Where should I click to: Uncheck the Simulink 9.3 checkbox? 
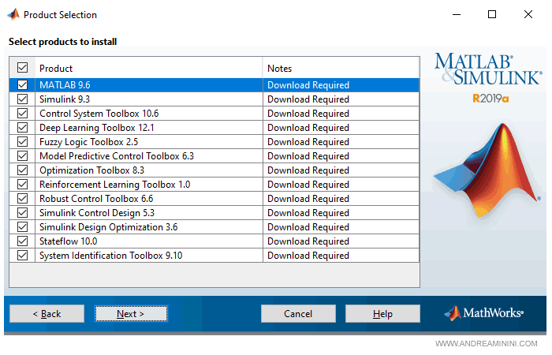pyautogui.click(x=23, y=99)
